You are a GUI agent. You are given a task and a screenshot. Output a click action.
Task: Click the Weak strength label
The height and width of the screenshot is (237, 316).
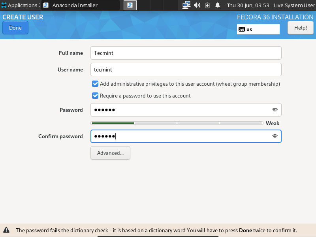tap(273, 123)
